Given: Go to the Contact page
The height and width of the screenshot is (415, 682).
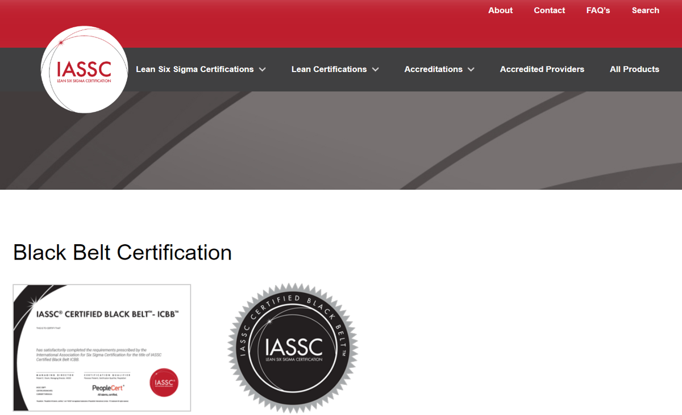Looking at the screenshot, I should pyautogui.click(x=549, y=10).
